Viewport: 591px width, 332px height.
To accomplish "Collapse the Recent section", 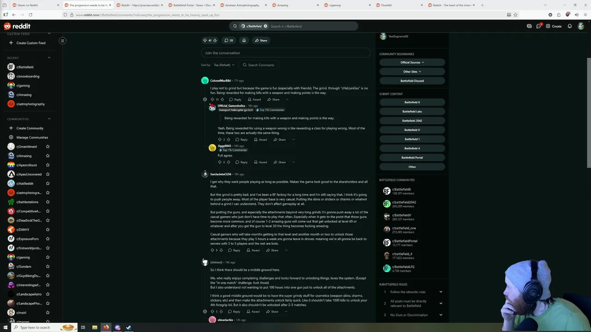I will 49,58.
